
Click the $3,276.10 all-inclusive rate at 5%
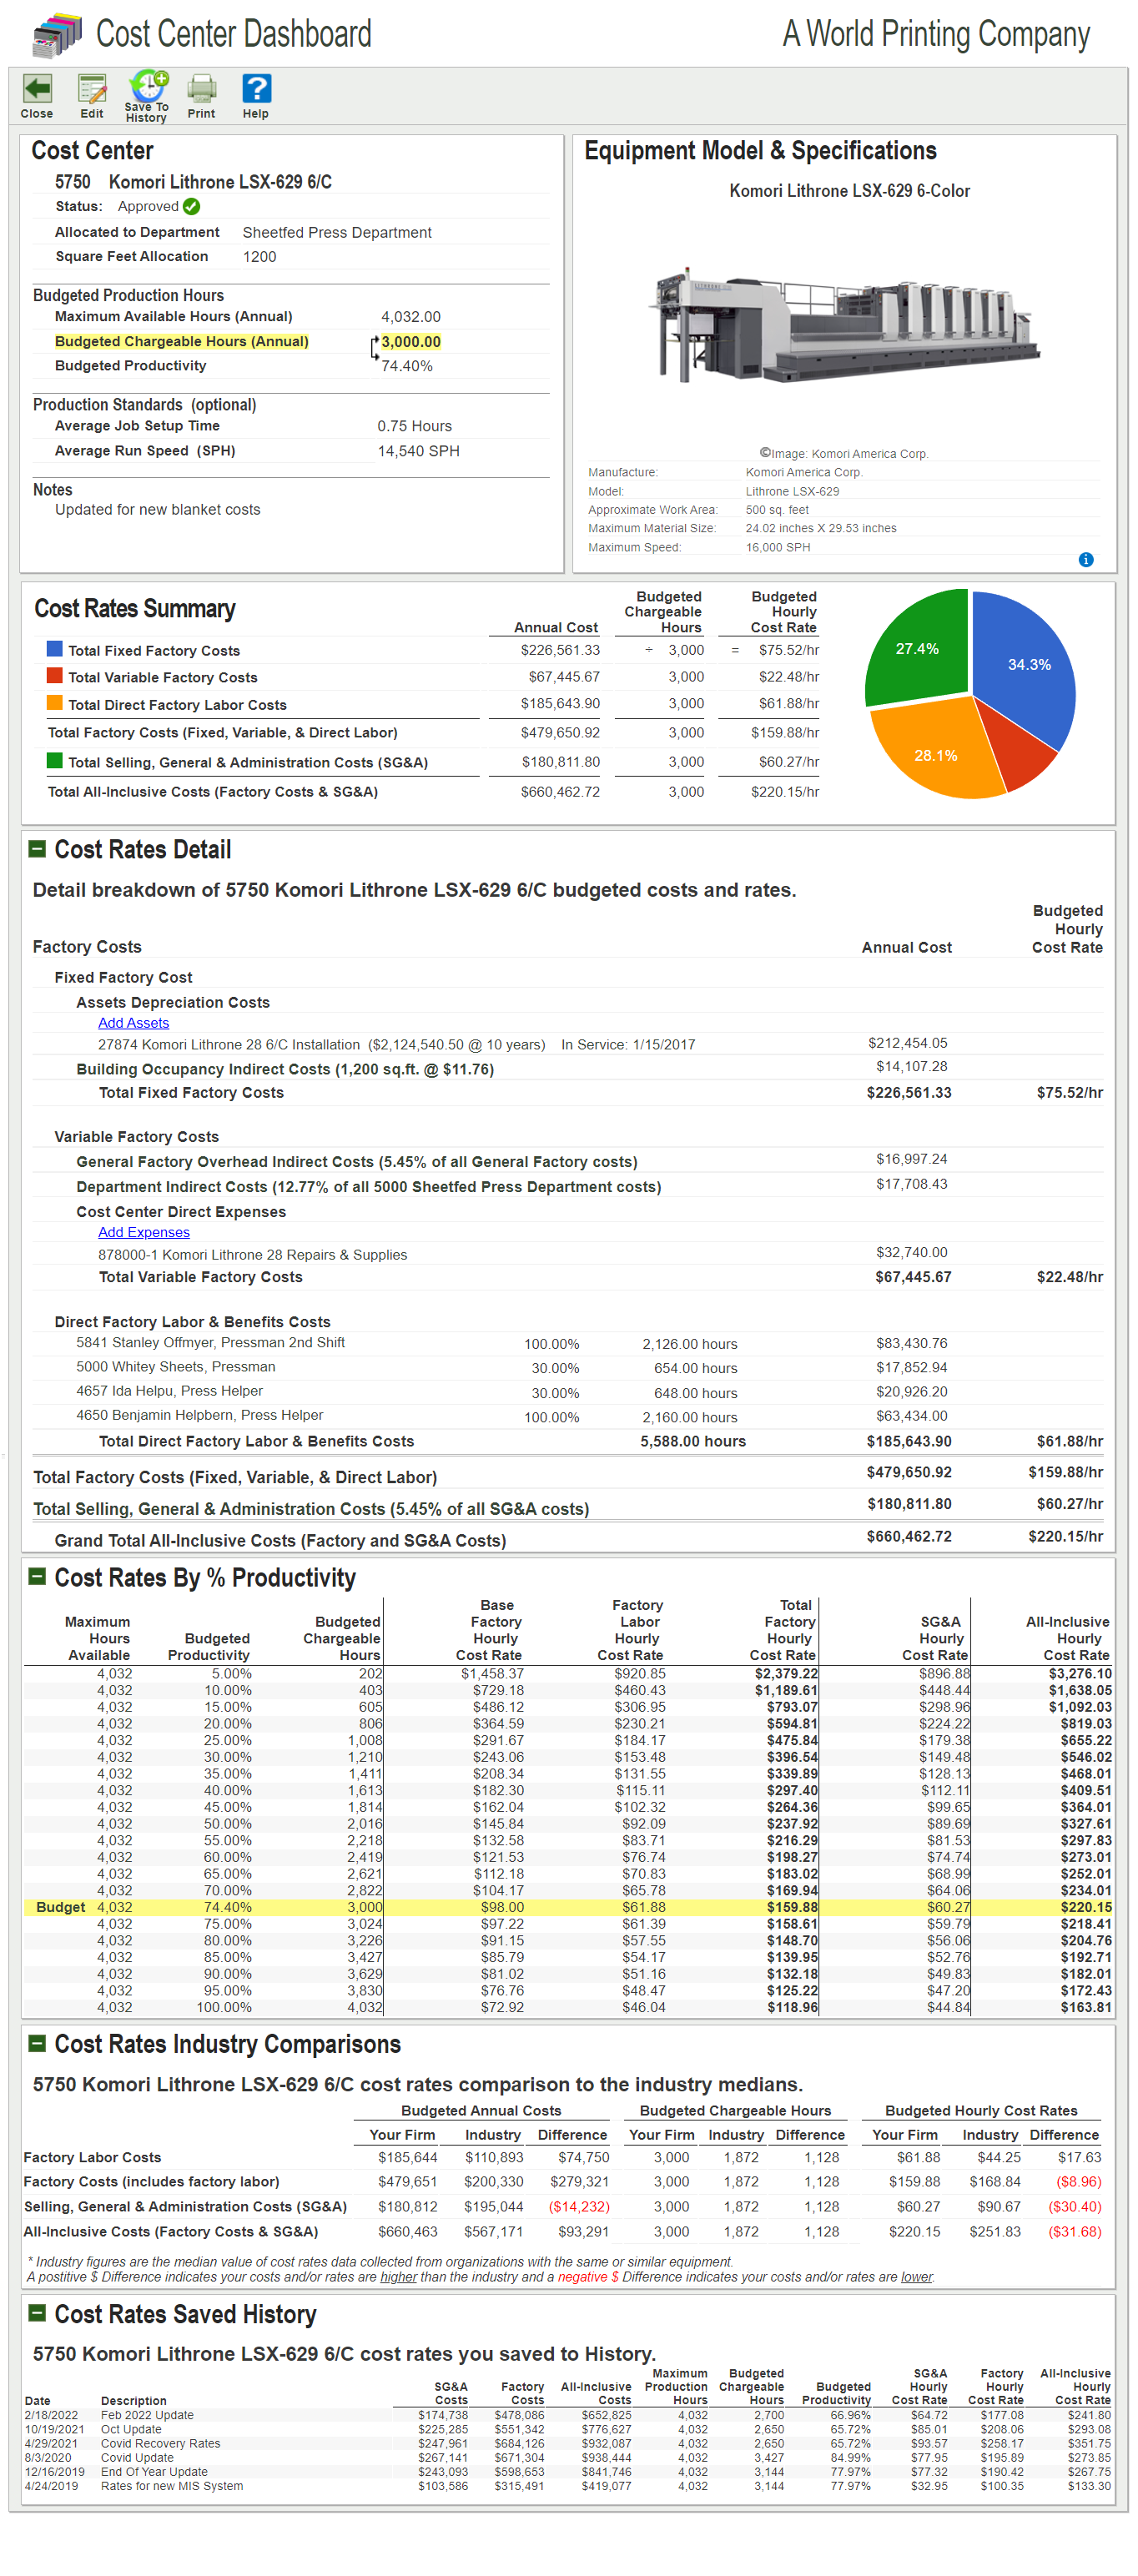(x=1080, y=1674)
